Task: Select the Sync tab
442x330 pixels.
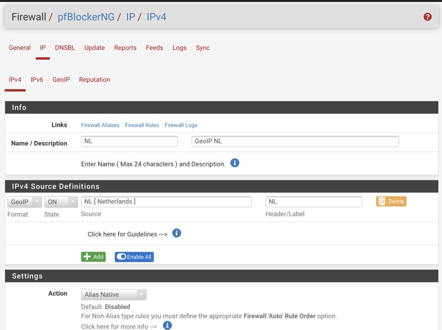Action: click(x=203, y=48)
